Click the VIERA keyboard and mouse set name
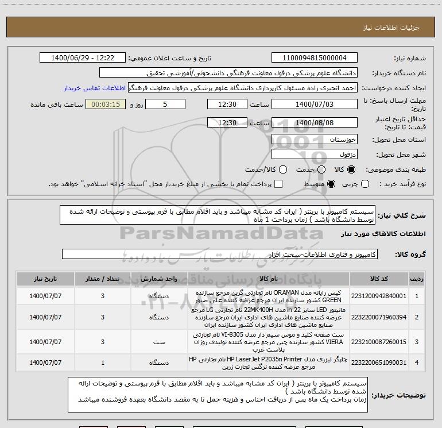442x428 pixels. pos(269,342)
